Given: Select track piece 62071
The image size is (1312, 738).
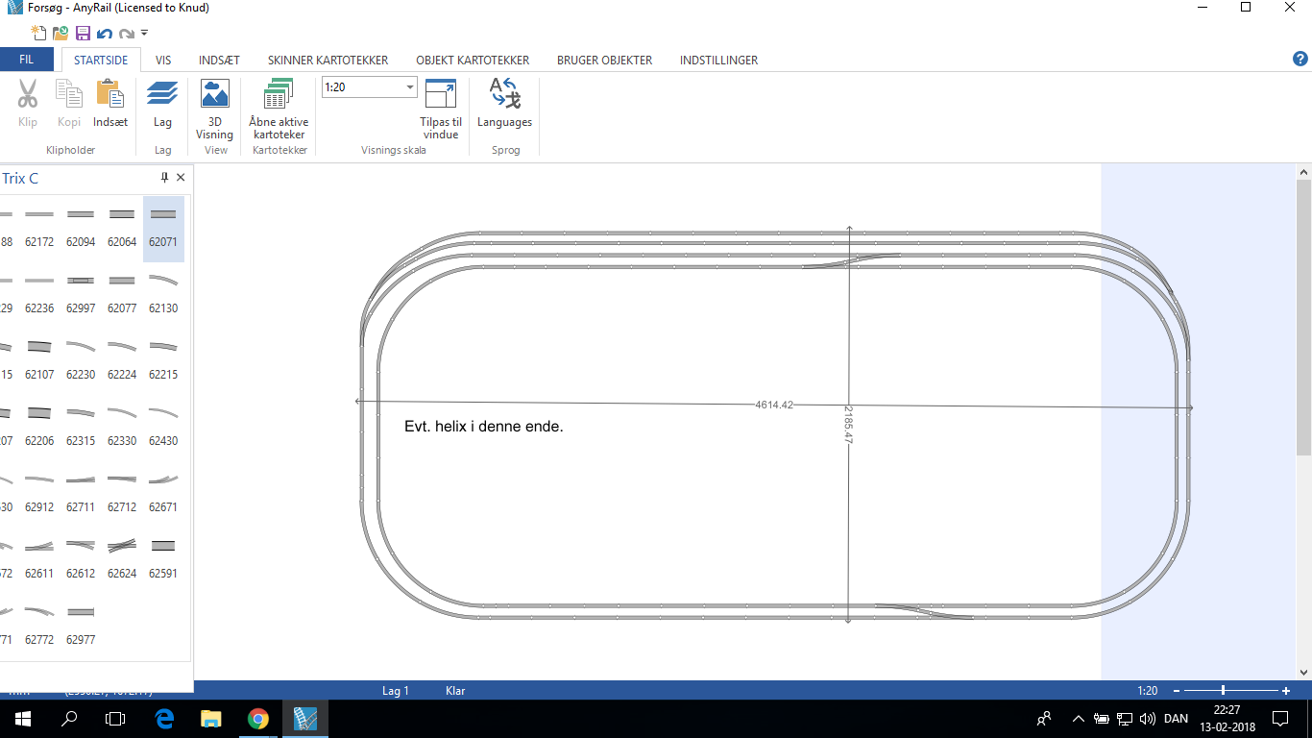Looking at the screenshot, I should [163, 229].
